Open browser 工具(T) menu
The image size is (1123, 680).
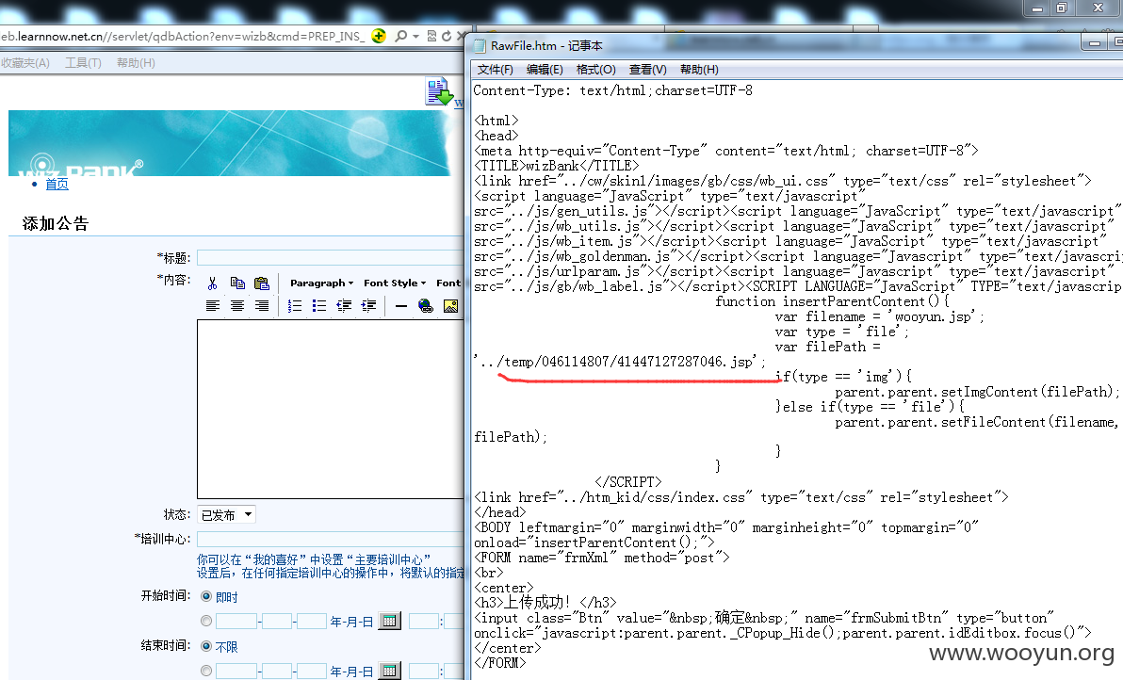83,63
